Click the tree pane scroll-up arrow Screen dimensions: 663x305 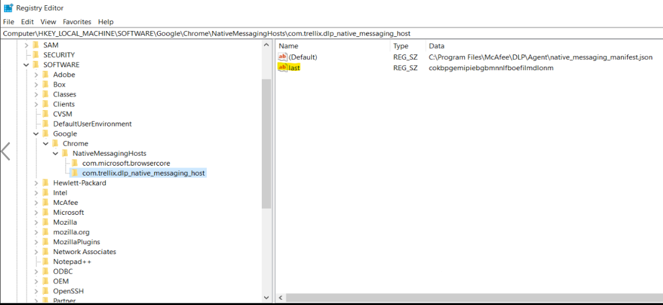click(266, 44)
